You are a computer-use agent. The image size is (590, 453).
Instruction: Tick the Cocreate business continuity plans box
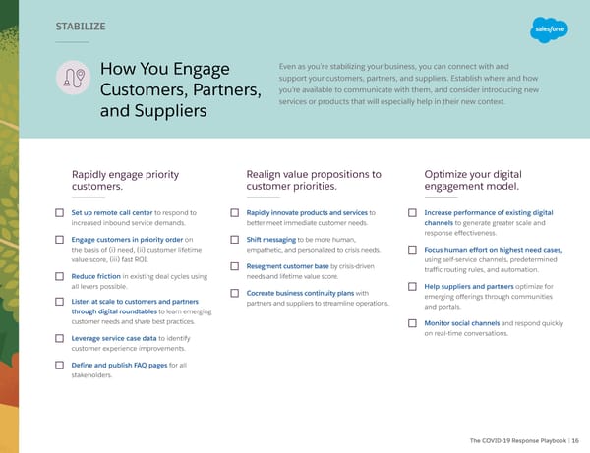(x=235, y=293)
